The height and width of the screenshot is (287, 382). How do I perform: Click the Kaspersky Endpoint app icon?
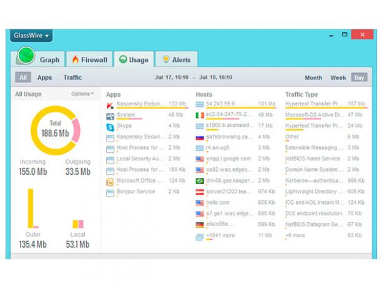(110, 105)
